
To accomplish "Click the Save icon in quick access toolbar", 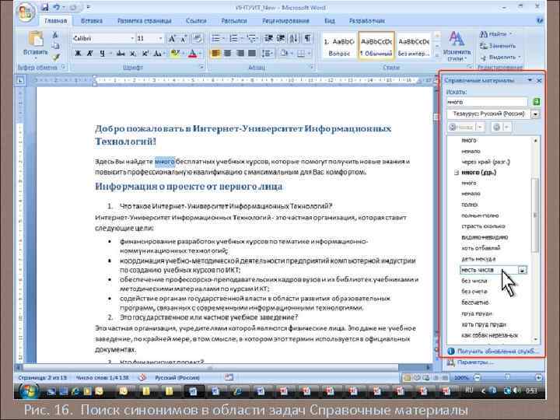I will 45,7.
